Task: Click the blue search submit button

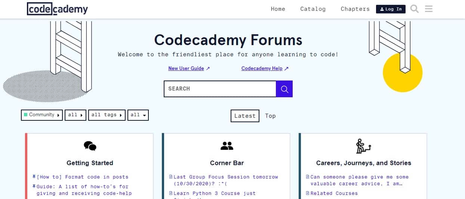Action: point(284,89)
